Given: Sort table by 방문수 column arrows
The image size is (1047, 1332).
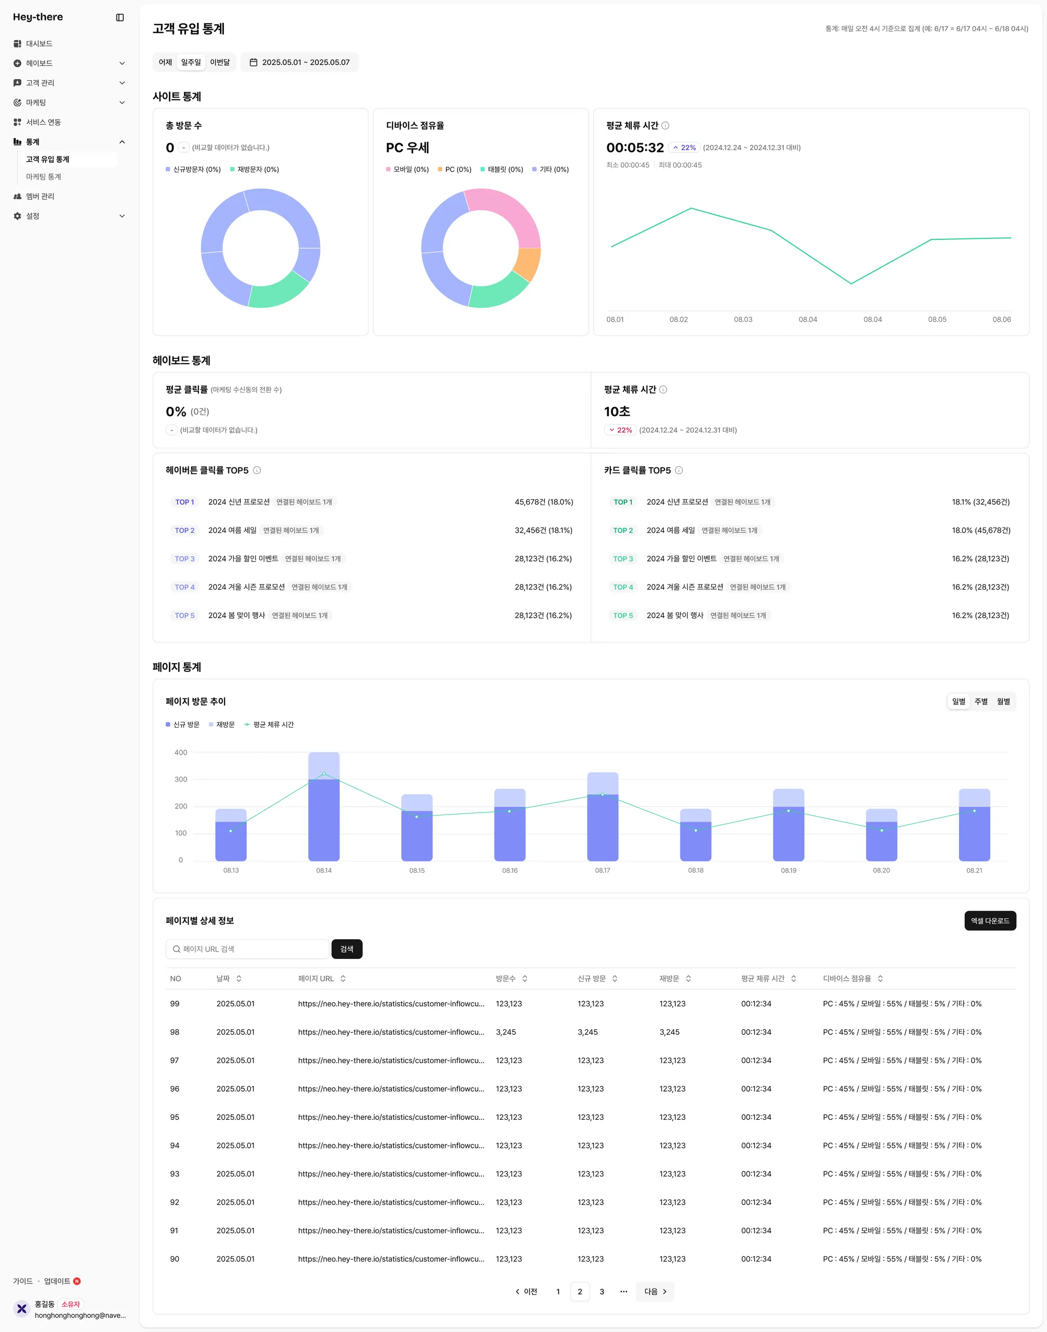Looking at the screenshot, I should click(x=525, y=978).
